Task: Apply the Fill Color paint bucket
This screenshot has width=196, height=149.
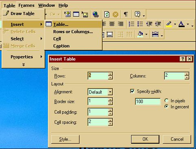Action: coord(140,34)
